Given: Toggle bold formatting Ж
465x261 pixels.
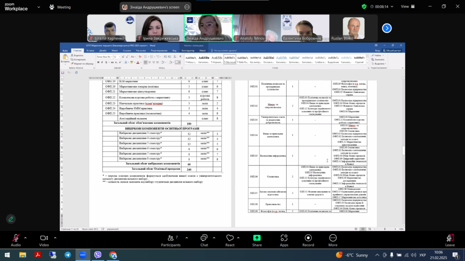Looking at the screenshot, I should pos(98,63).
